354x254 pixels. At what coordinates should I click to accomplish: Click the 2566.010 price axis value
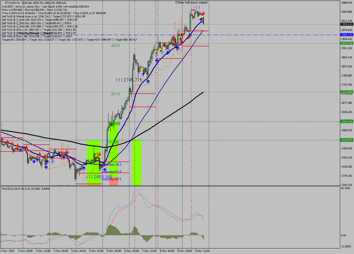[x=347, y=130]
